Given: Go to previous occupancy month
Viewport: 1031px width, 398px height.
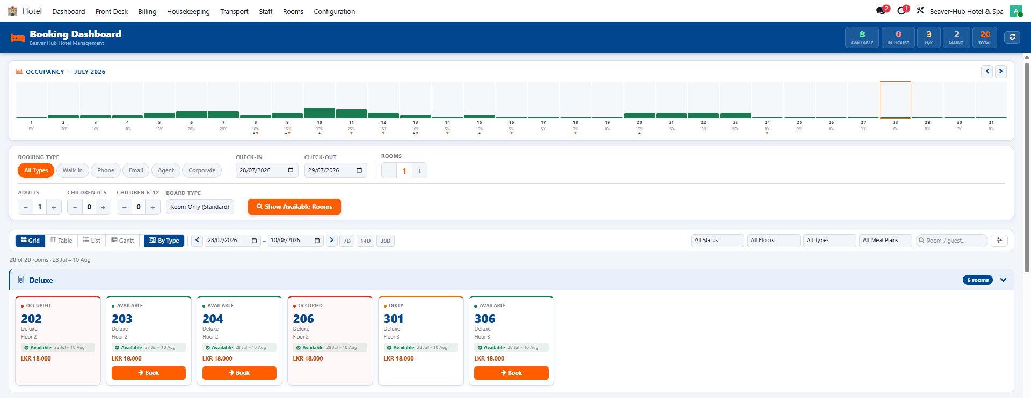Looking at the screenshot, I should pos(987,71).
